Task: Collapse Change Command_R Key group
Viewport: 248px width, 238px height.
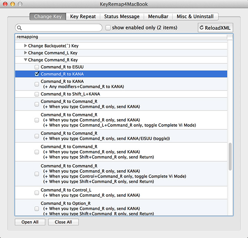Action: (x=25, y=60)
